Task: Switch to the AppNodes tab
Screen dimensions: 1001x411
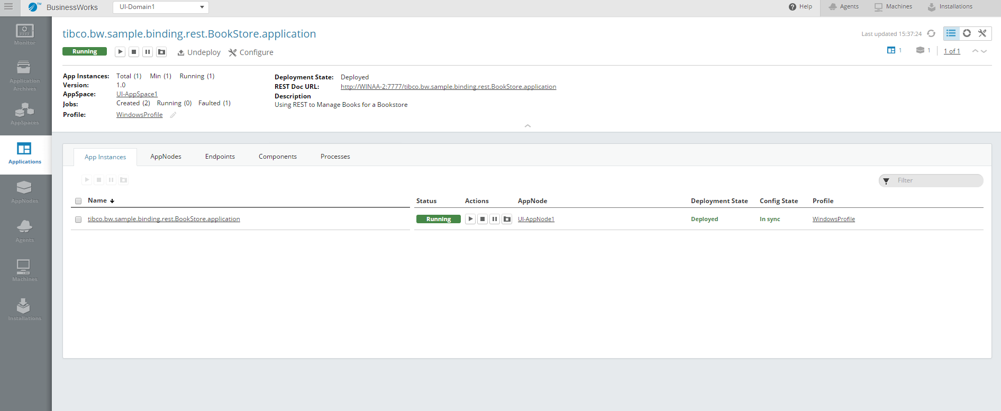Action: coord(166,157)
